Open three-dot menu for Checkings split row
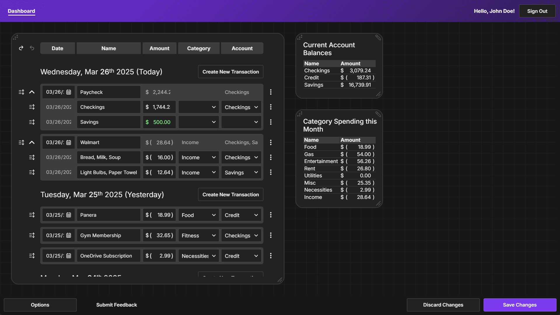Image resolution: width=560 pixels, height=315 pixels. (x=271, y=107)
